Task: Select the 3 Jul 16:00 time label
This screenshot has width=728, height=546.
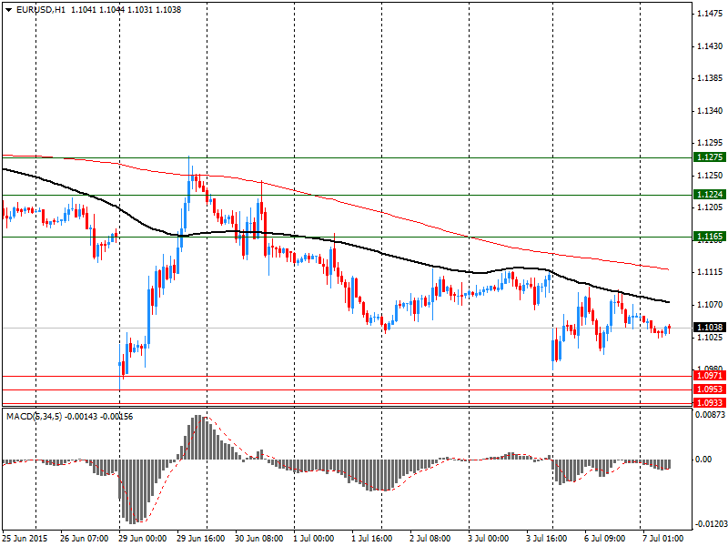Action: pos(547,539)
